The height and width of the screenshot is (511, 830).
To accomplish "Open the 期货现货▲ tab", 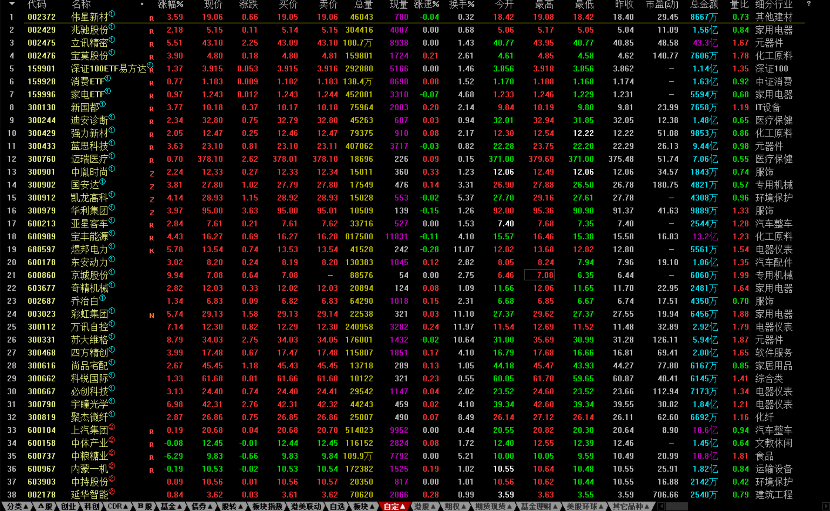I will coord(493,506).
